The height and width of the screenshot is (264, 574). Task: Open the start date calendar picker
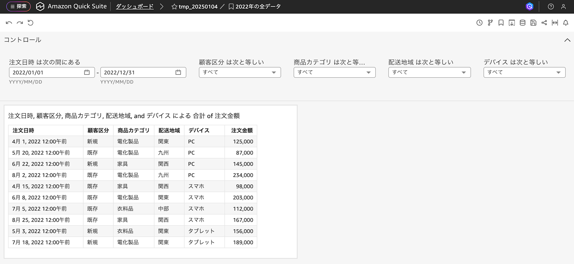pyautogui.click(x=87, y=72)
